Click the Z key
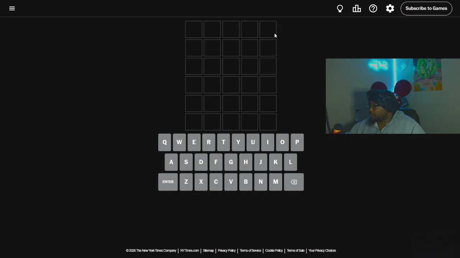460x258 pixels. (x=186, y=182)
